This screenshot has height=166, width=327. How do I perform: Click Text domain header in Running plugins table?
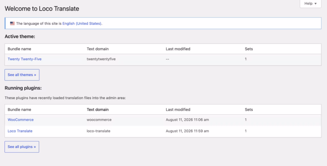98,110
